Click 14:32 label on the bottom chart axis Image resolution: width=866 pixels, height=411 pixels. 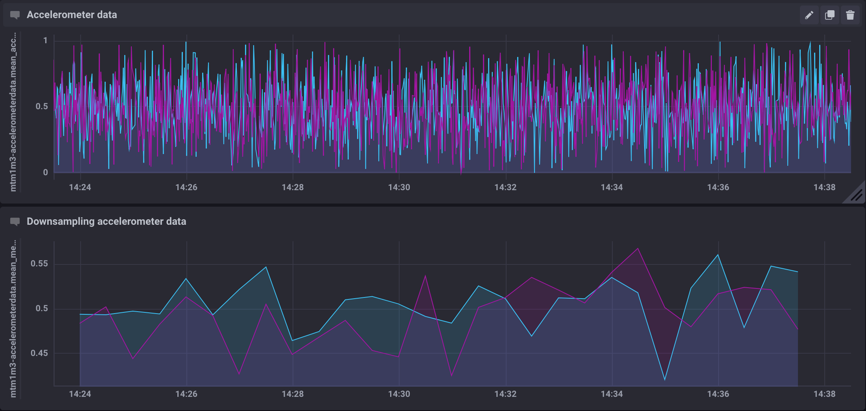(505, 394)
